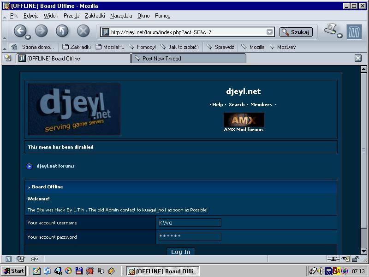Click the Forward navigation arrow

[41, 31]
